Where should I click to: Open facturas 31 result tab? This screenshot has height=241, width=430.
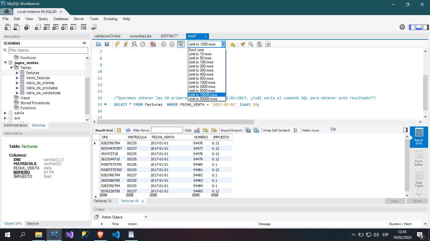[103, 201]
